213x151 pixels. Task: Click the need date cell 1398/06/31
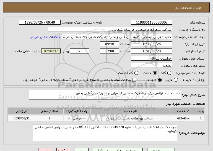click(22, 118)
